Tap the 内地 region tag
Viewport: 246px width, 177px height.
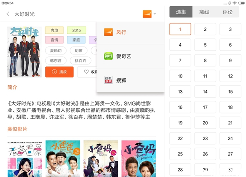55,30
